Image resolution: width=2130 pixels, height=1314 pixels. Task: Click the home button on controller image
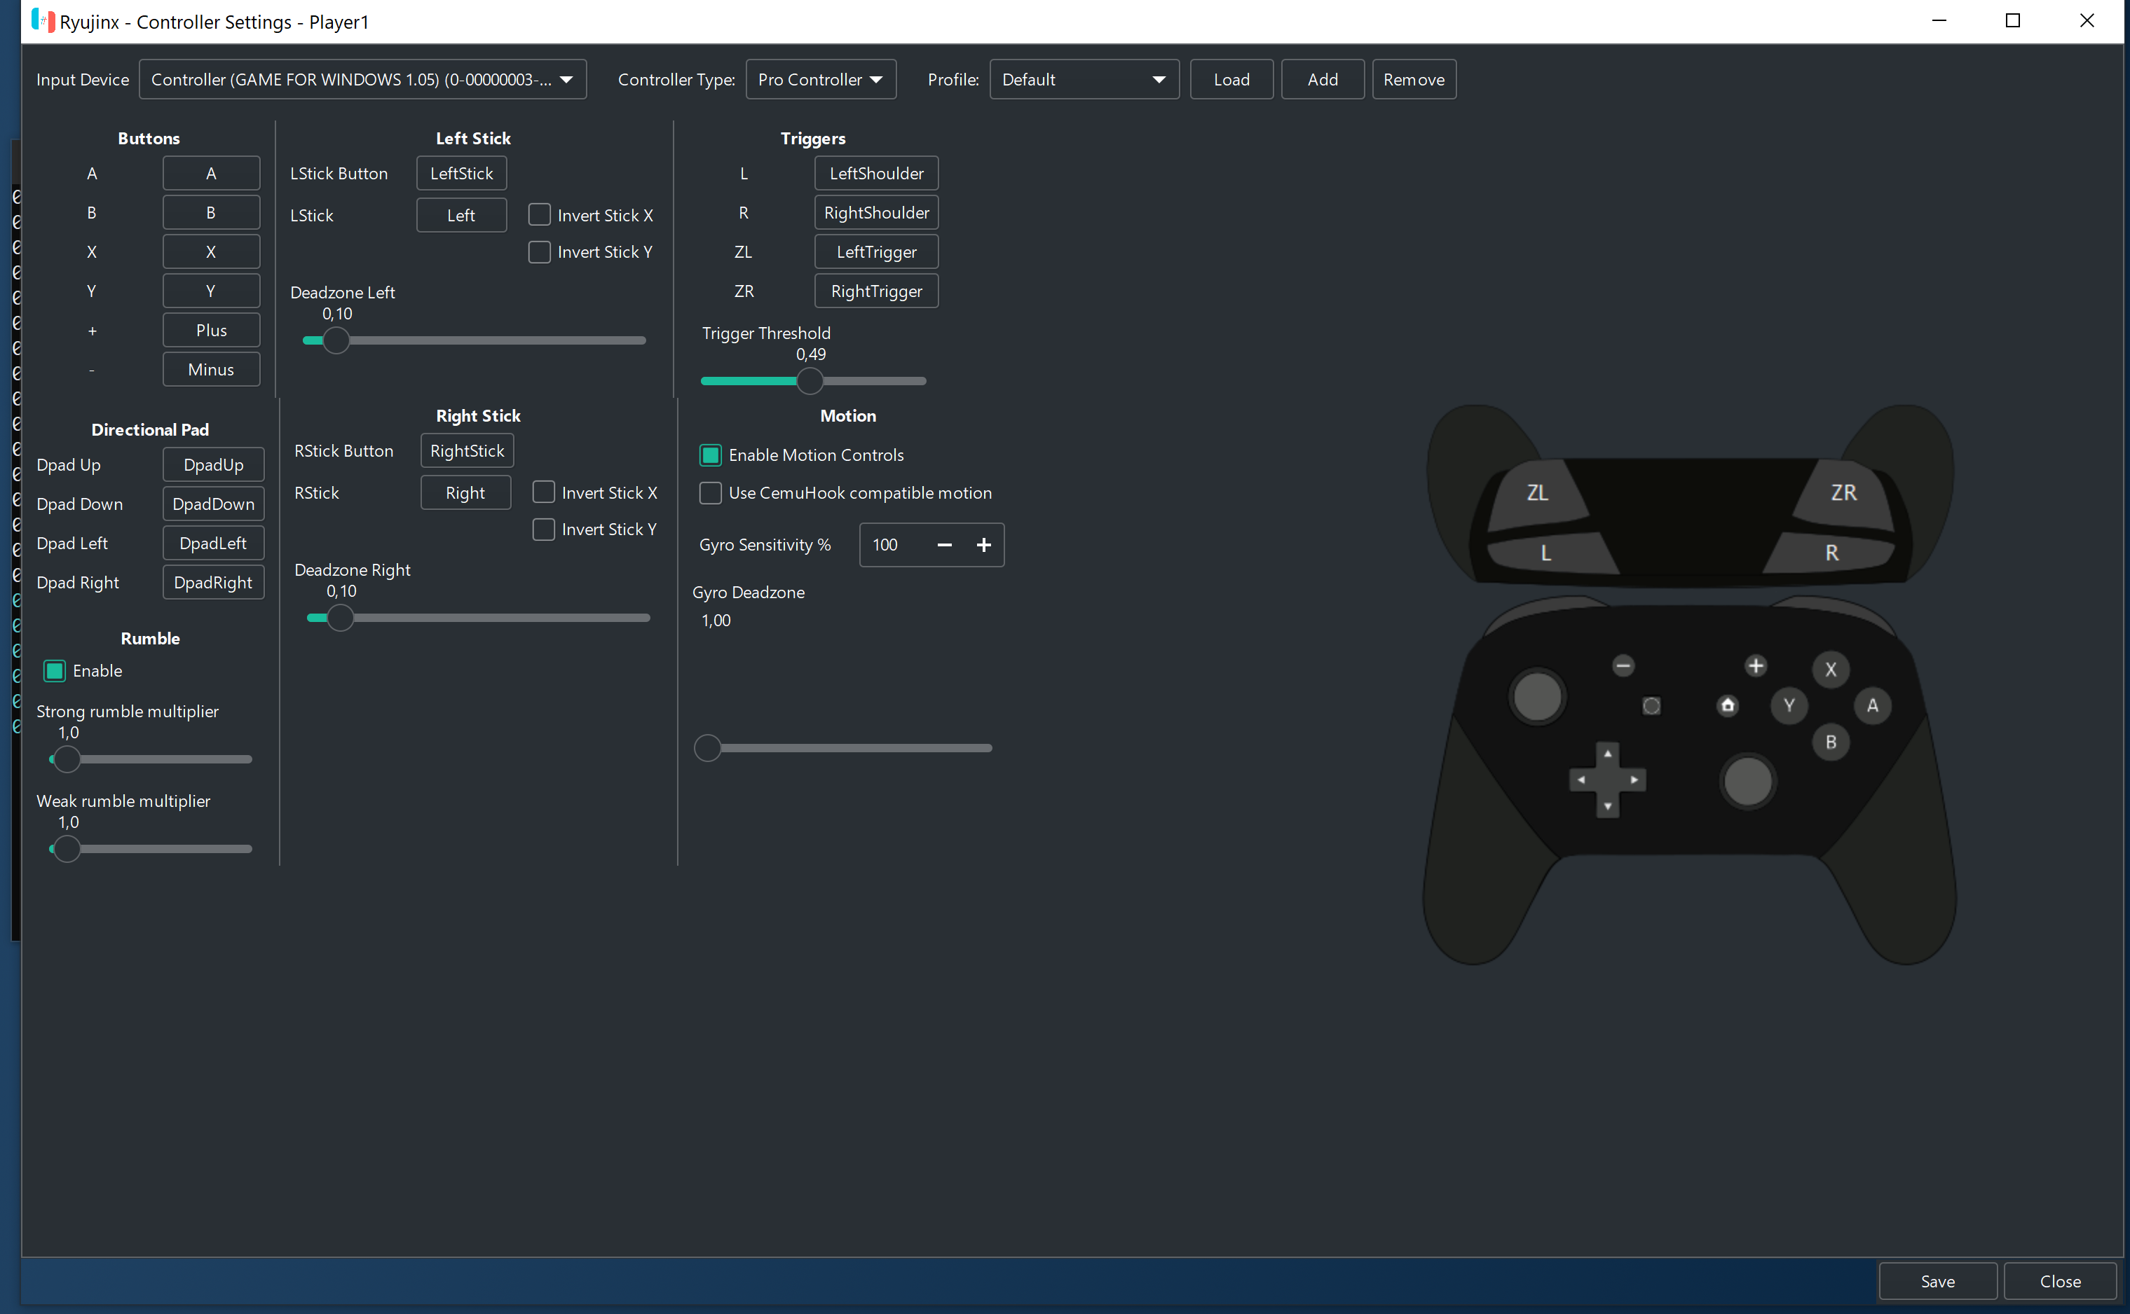[x=1728, y=705]
